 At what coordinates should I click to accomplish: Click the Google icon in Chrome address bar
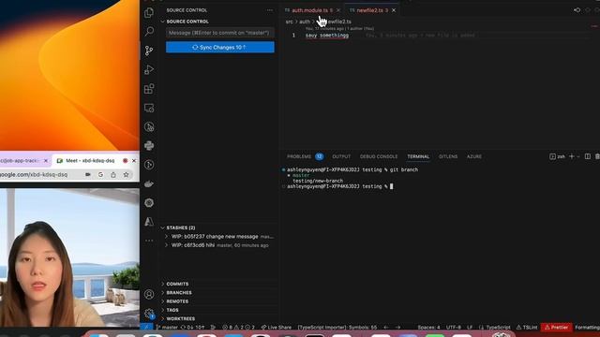(x=100, y=175)
